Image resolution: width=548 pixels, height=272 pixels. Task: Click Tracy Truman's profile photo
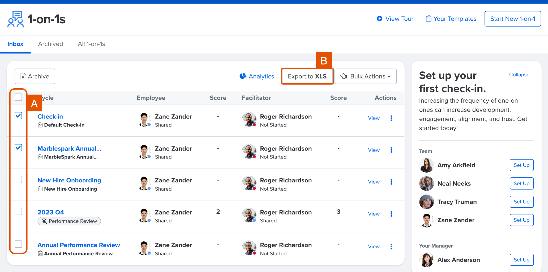426,202
